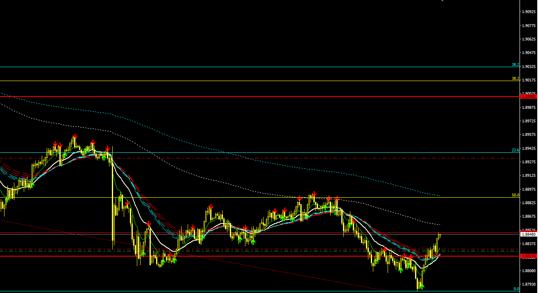Click the 1.88825 price scale value
538x293 pixels.
(529, 203)
